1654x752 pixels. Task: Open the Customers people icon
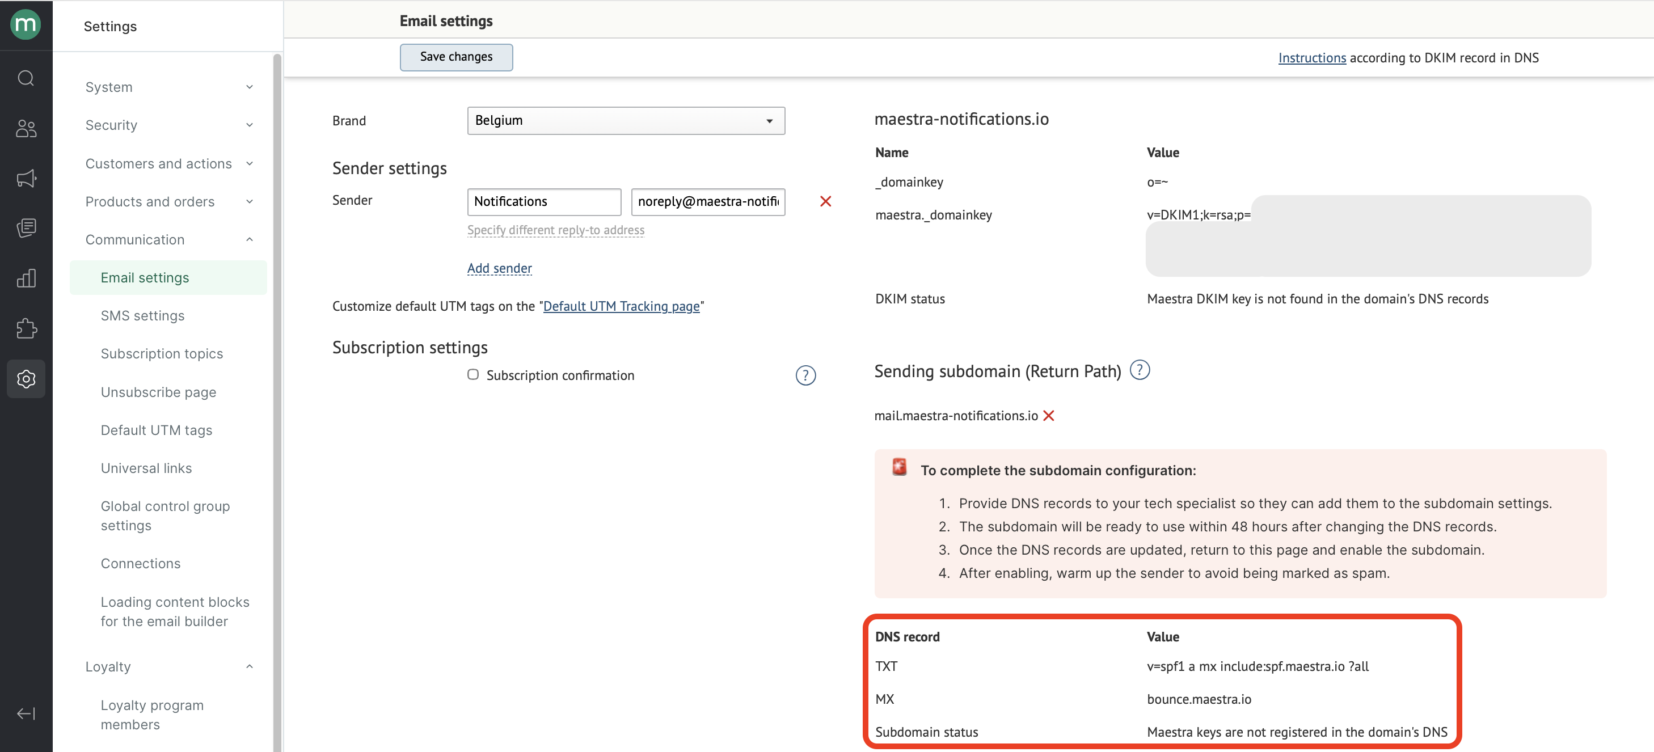point(26,128)
